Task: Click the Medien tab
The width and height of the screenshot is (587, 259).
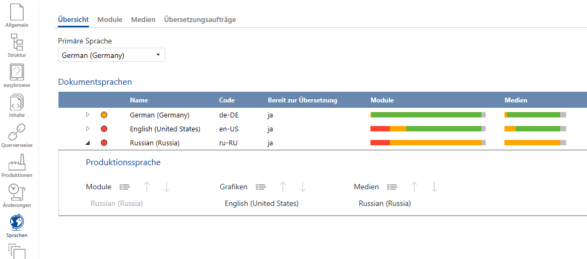Action: pyautogui.click(x=143, y=20)
